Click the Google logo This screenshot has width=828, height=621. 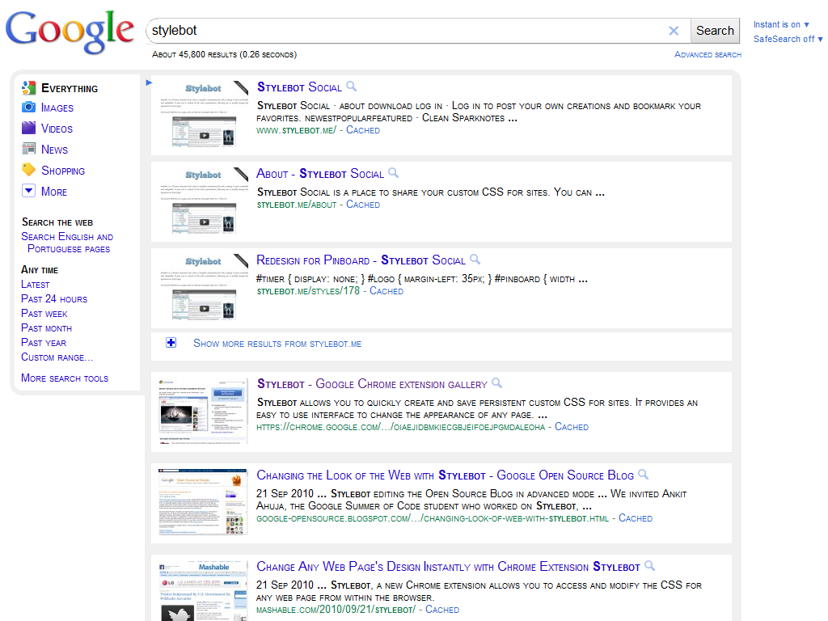pos(70,32)
